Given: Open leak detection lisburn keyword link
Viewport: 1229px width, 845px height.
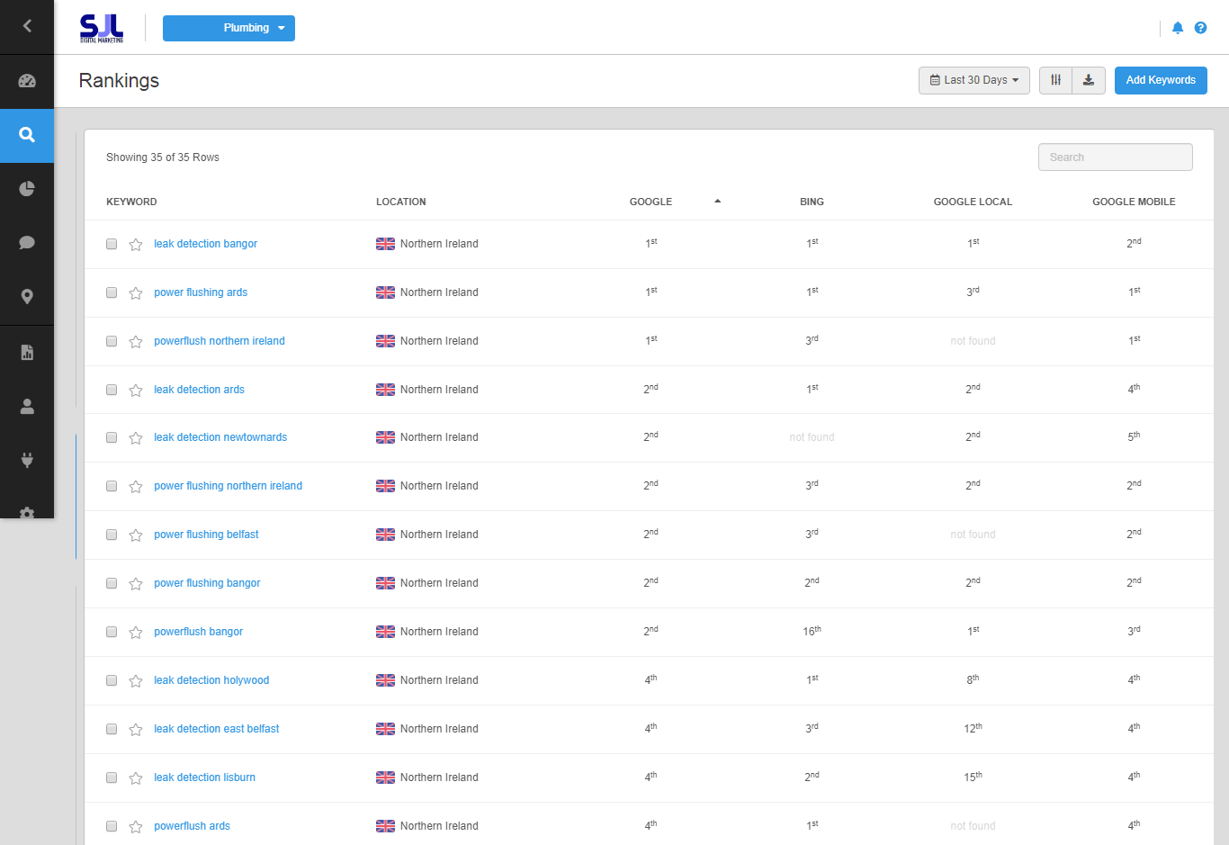Looking at the screenshot, I should [204, 778].
